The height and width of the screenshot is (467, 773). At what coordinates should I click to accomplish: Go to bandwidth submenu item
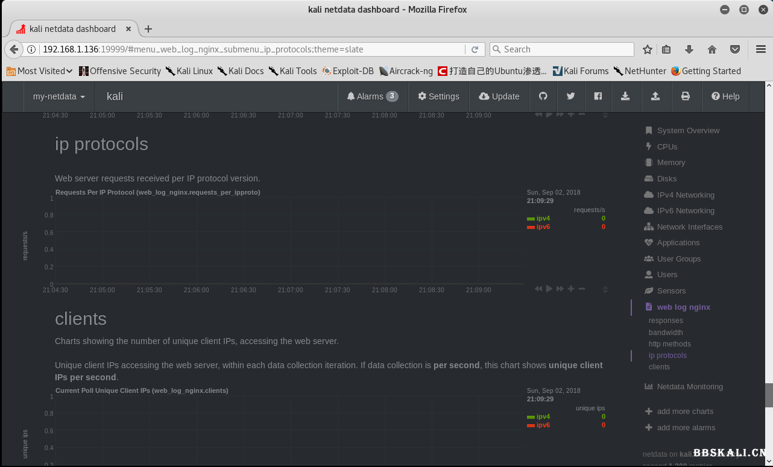click(x=666, y=333)
